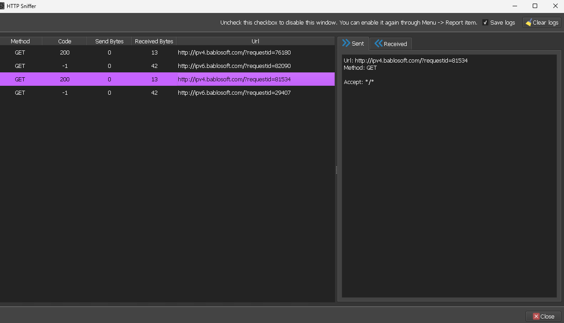Screen dimensions: 564x323
Task: Click the Url column header
Action: (255, 41)
